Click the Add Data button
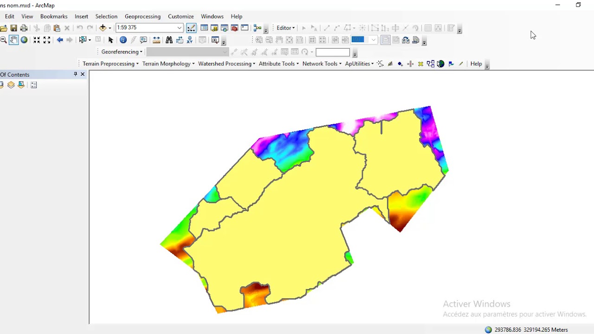The width and height of the screenshot is (594, 334). click(x=103, y=28)
